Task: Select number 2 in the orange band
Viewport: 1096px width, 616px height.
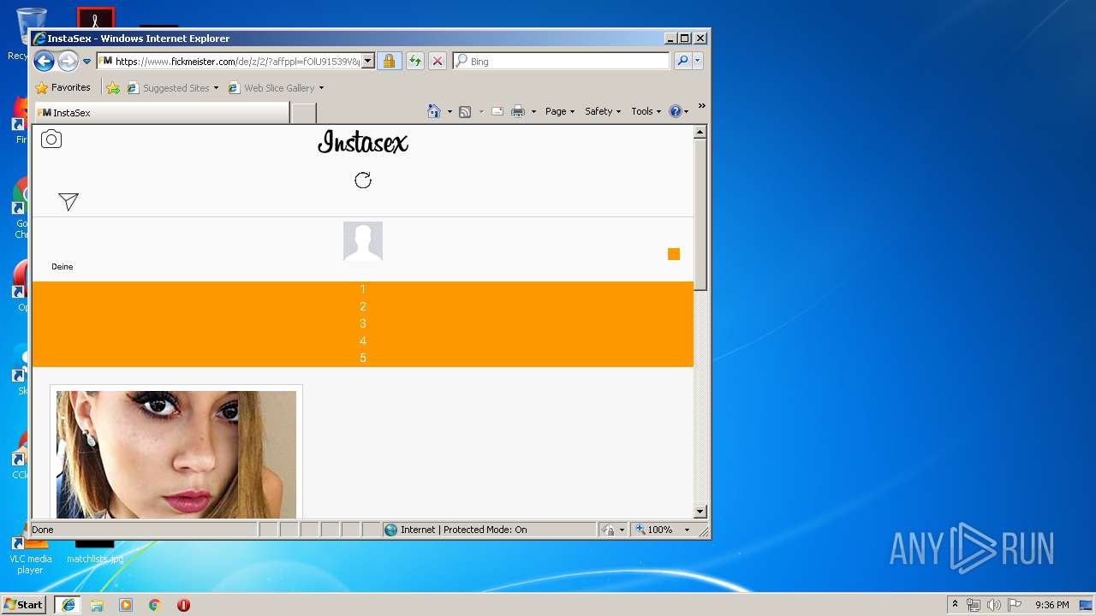Action: pyautogui.click(x=363, y=306)
